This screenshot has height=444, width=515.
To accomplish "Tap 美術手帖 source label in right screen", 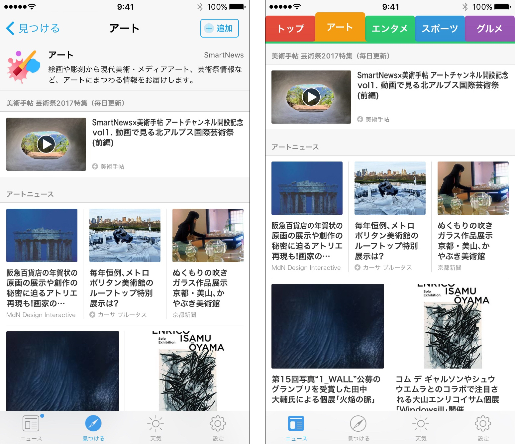I will [x=377, y=119].
